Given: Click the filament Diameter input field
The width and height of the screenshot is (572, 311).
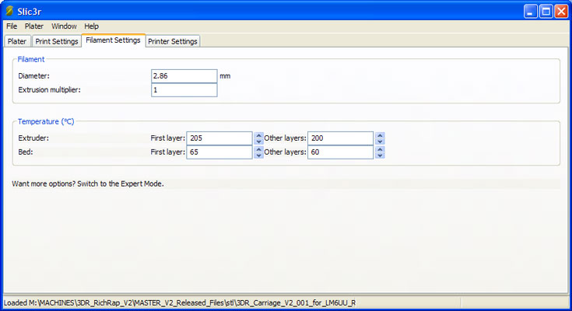Looking at the screenshot, I should tap(184, 76).
